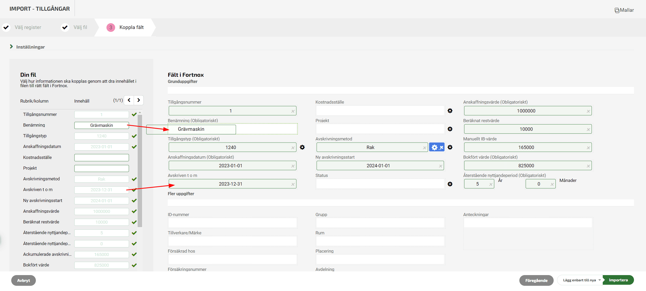Viewport: 646px width, 291px height.
Task: Click the Importera button
Action: [x=618, y=280]
